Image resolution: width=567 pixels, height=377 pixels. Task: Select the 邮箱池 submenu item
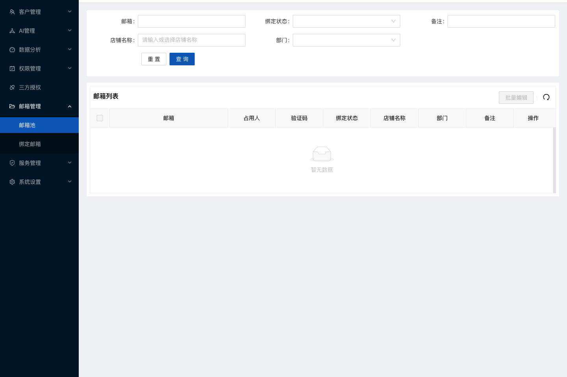pos(39,125)
